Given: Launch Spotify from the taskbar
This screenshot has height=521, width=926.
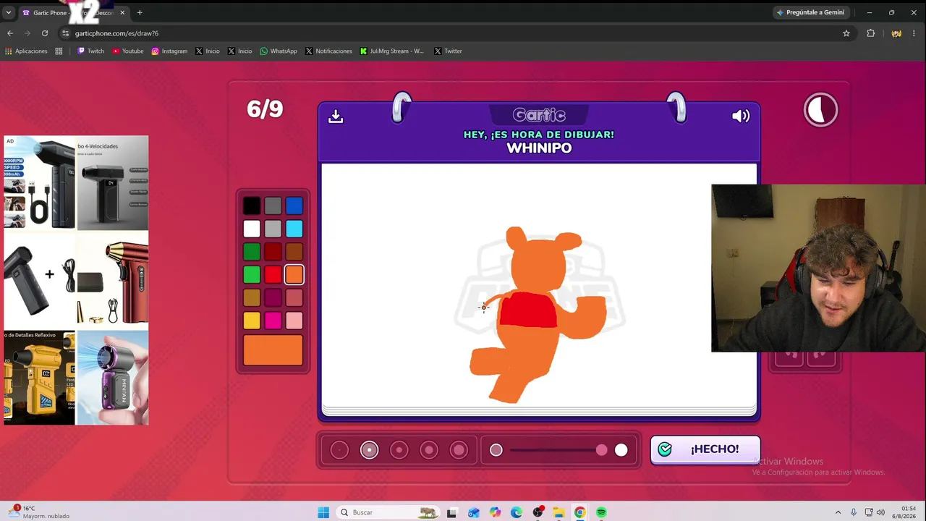Looking at the screenshot, I should pyautogui.click(x=601, y=512).
